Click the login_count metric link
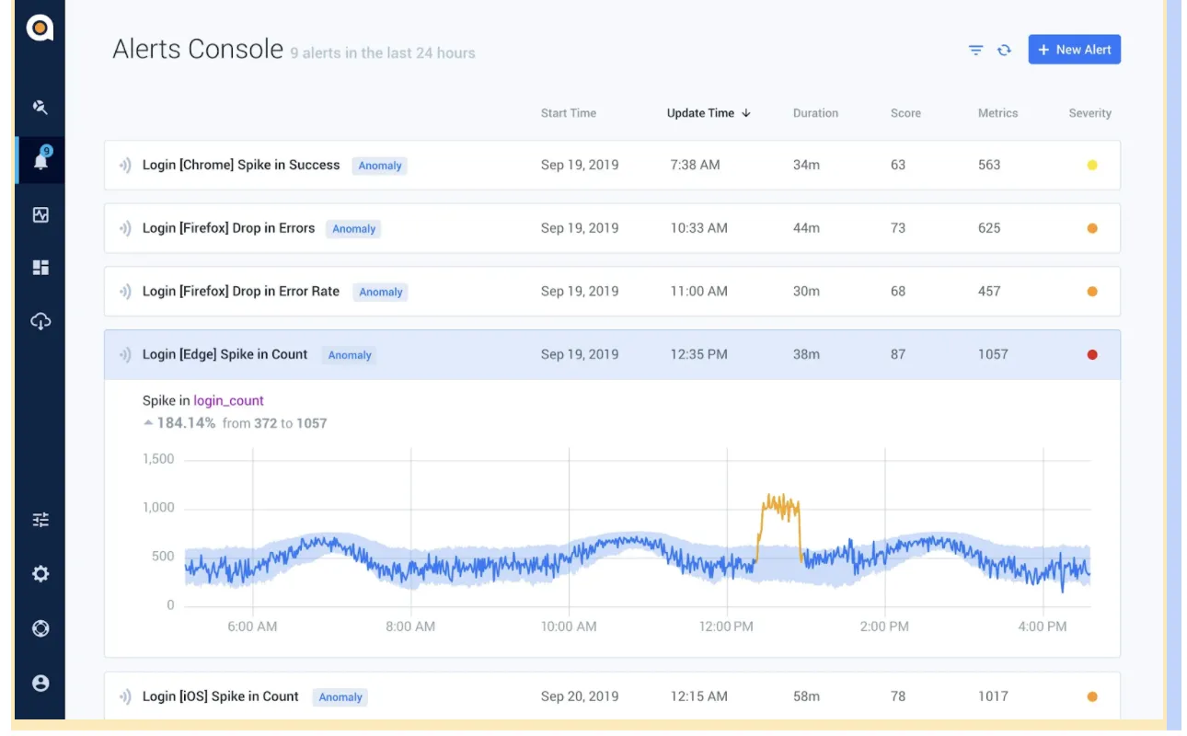 tap(228, 400)
